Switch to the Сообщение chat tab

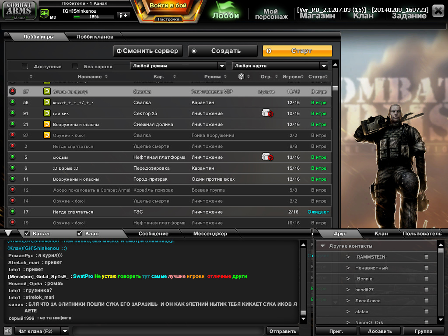(154, 234)
